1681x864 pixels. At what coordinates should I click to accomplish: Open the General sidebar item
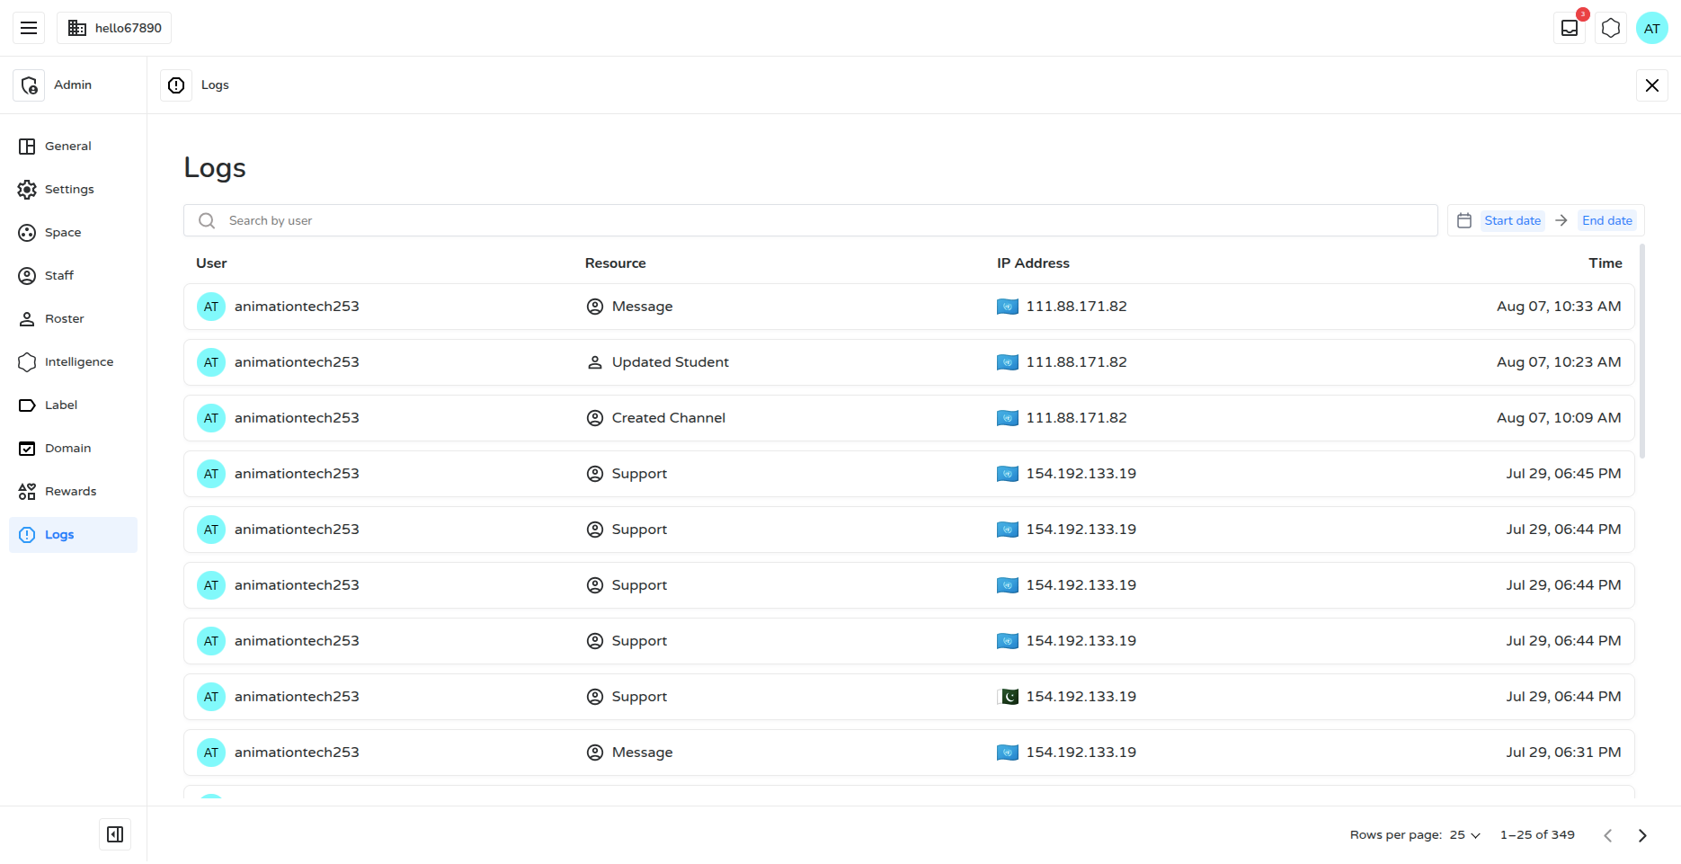(x=73, y=147)
